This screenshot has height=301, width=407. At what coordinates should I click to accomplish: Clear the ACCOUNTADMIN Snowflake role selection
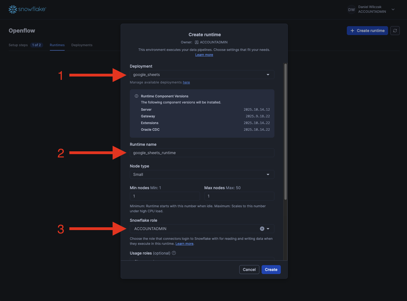click(262, 229)
